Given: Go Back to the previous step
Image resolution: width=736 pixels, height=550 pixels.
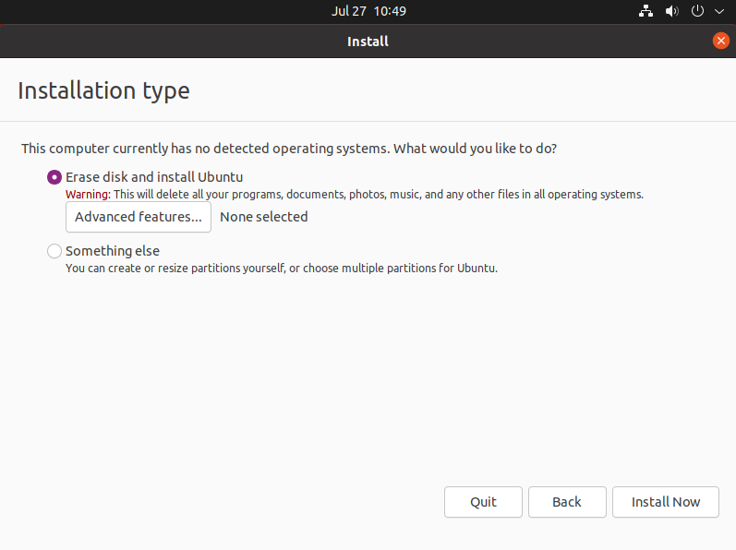Looking at the screenshot, I should point(567,502).
